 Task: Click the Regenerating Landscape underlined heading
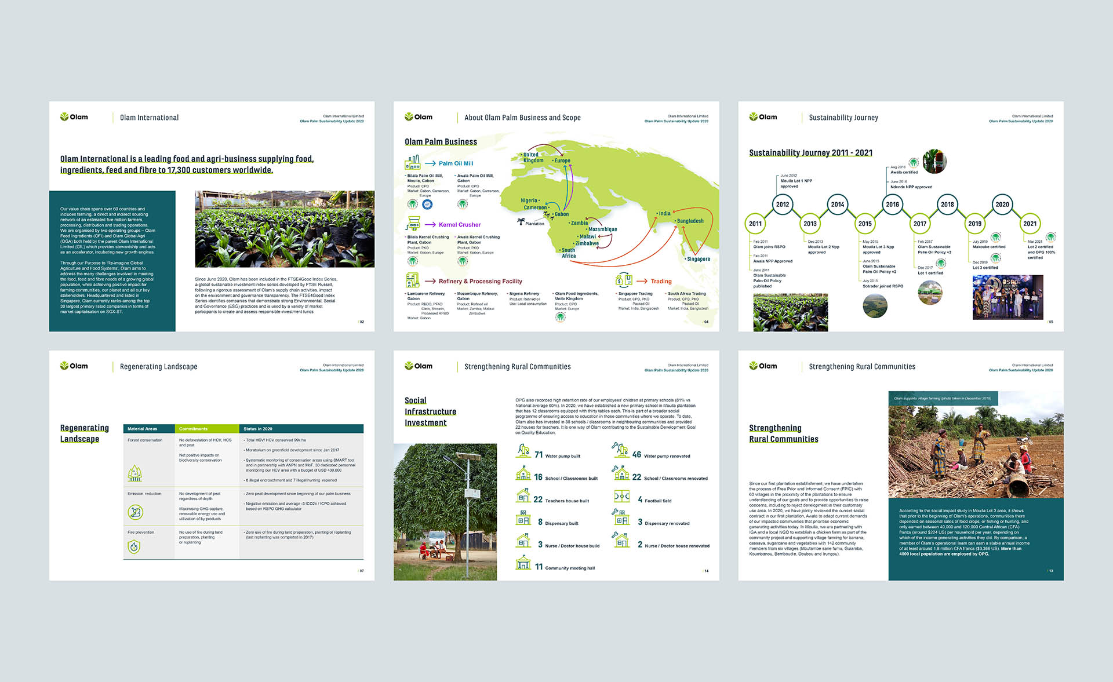pyautogui.click(x=85, y=433)
